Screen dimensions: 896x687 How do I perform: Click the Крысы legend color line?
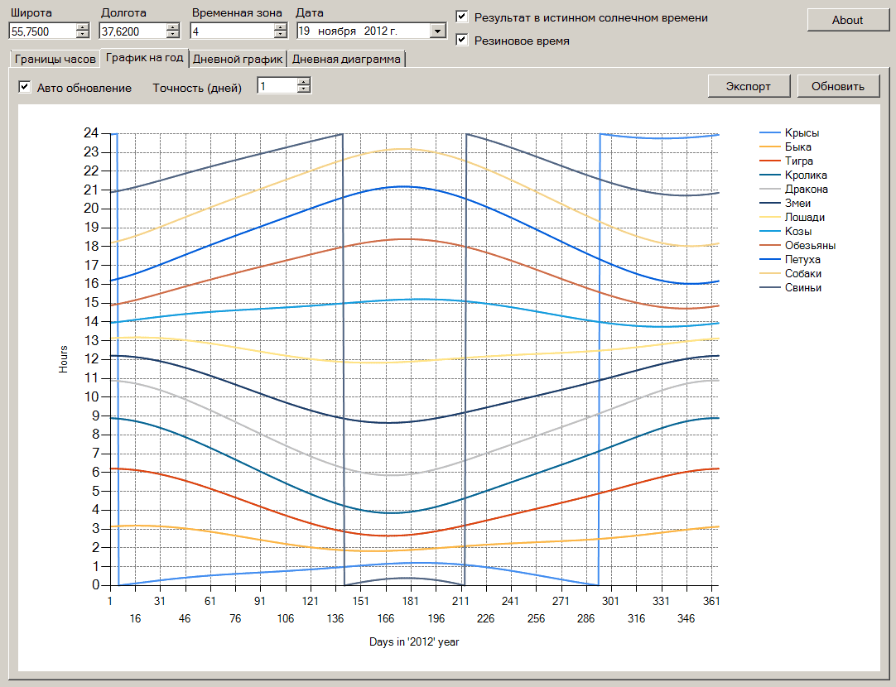coord(770,133)
